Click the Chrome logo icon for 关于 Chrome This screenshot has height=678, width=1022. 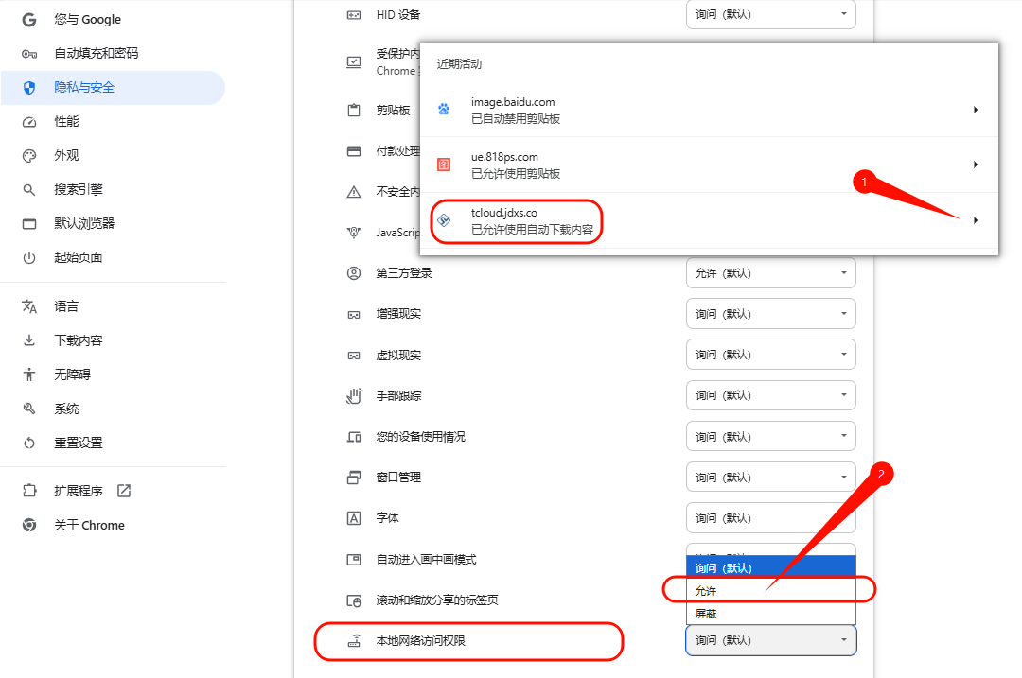click(29, 526)
